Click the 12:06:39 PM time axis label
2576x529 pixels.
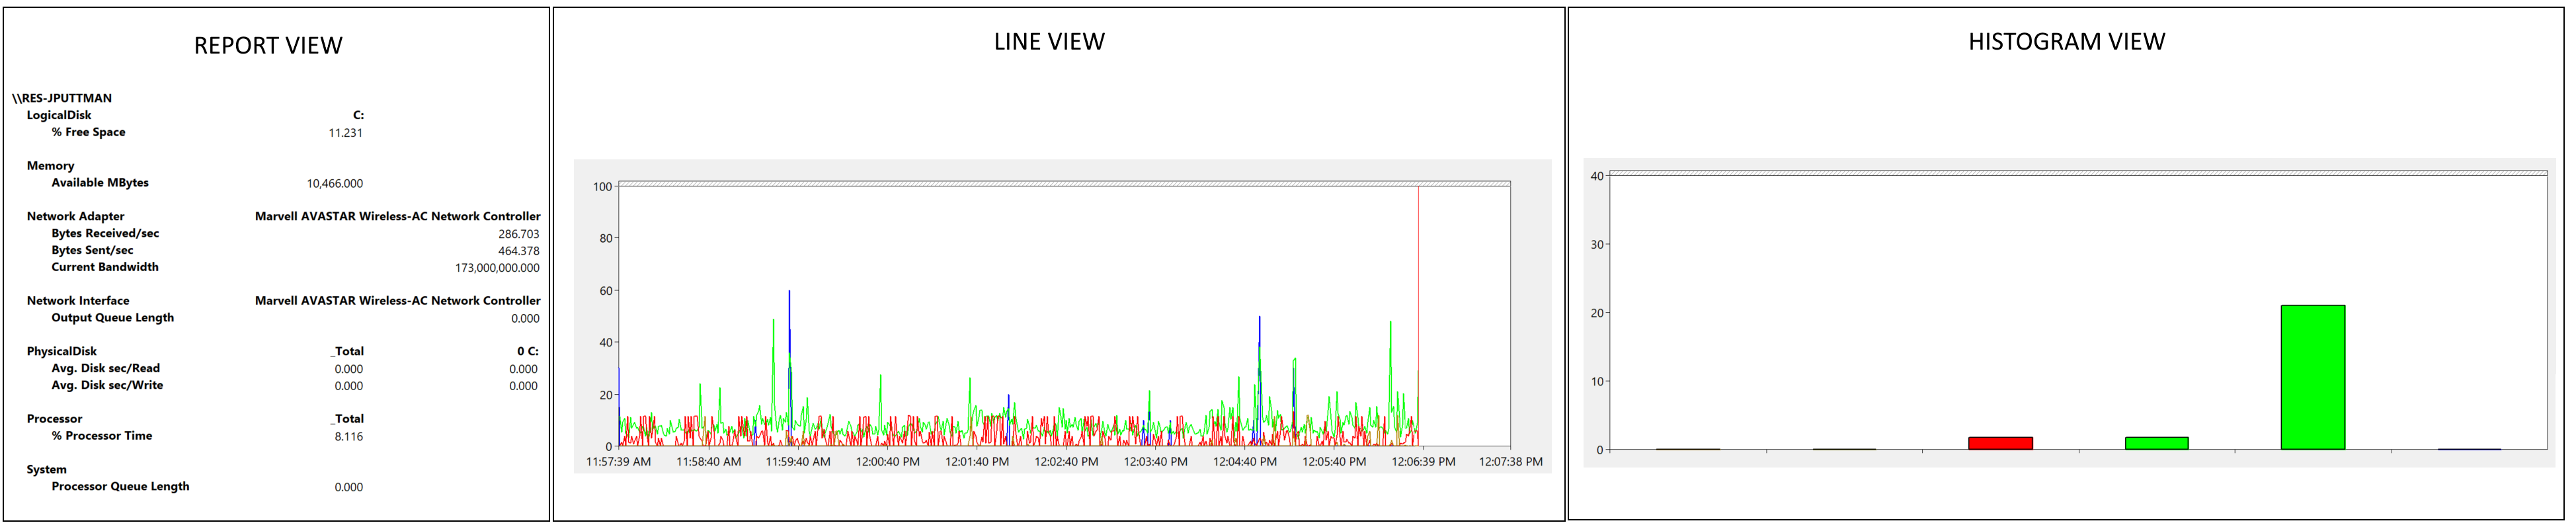pos(1423,462)
